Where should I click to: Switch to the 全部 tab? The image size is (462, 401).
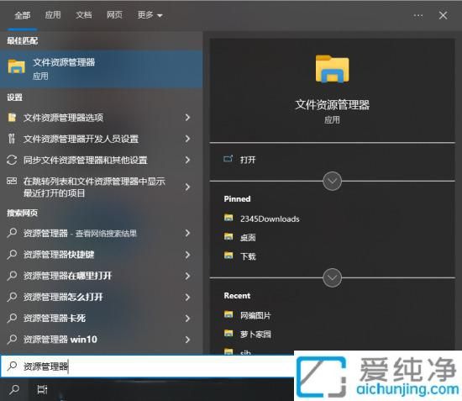(x=23, y=15)
